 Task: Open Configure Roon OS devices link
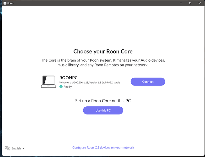pos(103,148)
